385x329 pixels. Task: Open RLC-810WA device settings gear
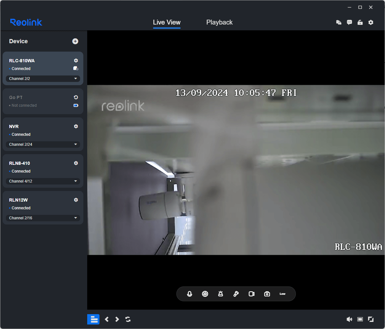(x=76, y=61)
